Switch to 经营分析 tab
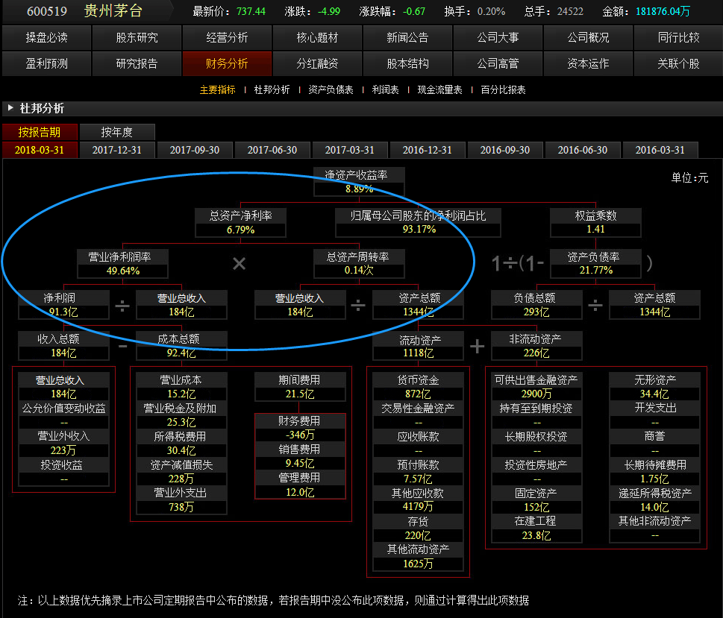This screenshot has height=618, width=723. pos(227,37)
